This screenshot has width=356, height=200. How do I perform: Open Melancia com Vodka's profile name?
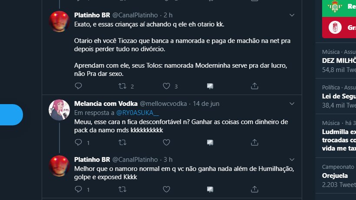click(106, 104)
